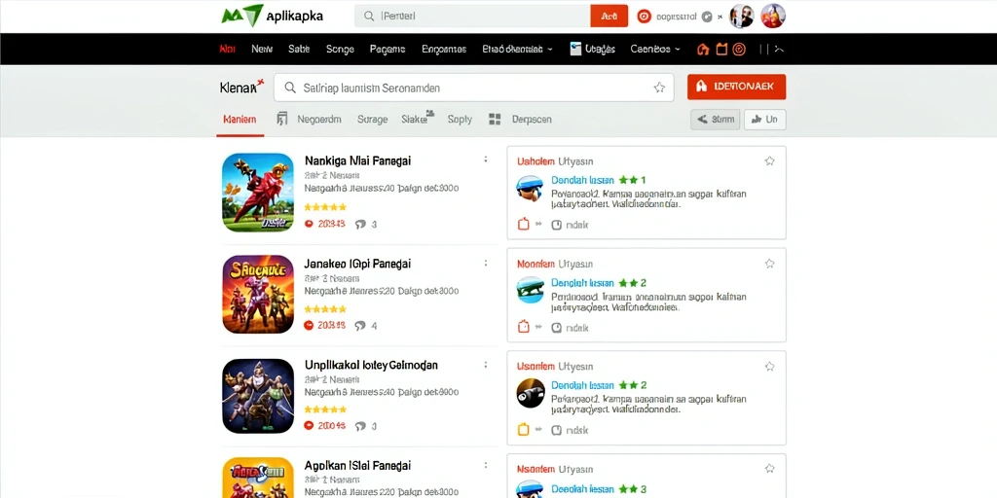
Task: Expand the Caenbos dropdown menu
Action: click(655, 49)
